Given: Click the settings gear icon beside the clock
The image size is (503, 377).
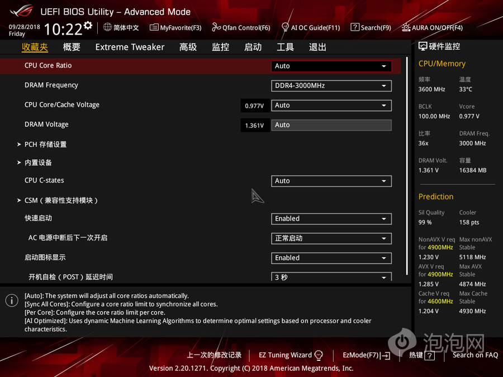Looking at the screenshot, I should click(x=88, y=26).
